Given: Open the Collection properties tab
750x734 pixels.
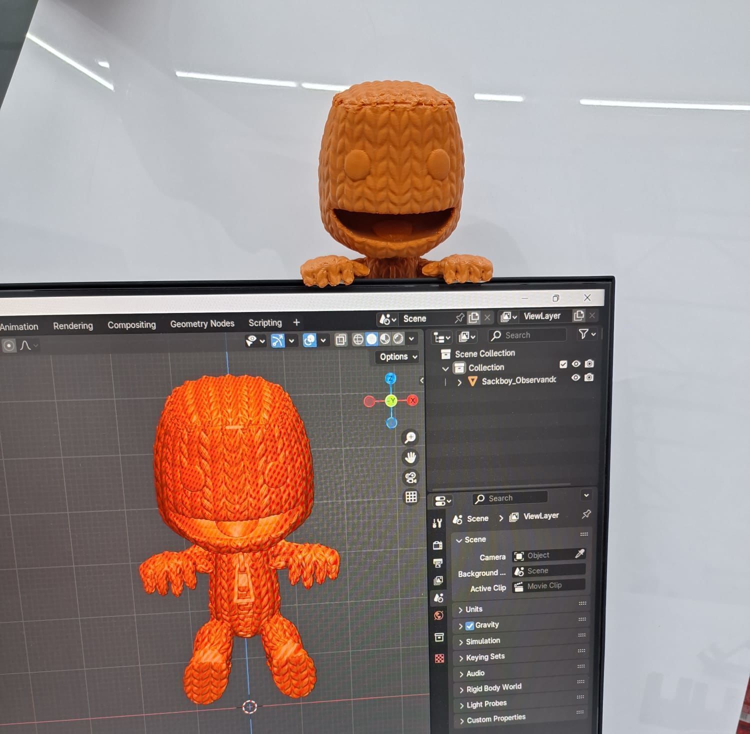Looking at the screenshot, I should click(439, 637).
